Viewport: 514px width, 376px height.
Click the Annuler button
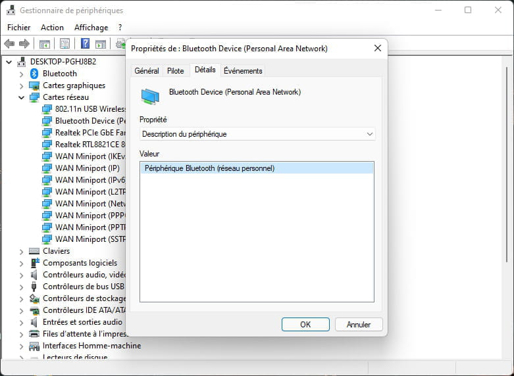359,324
